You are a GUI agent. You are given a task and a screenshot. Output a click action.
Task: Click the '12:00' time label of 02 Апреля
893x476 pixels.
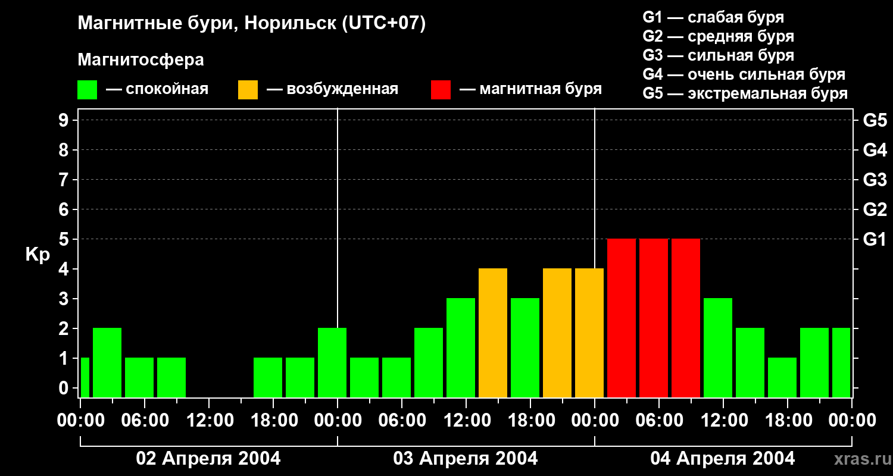pyautogui.click(x=209, y=421)
